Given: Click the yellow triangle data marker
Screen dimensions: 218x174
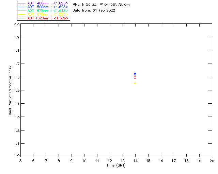Looking at the screenshot, I should (135, 83).
